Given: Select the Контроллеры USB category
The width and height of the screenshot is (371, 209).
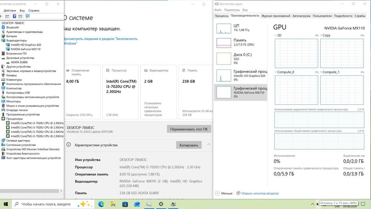Looking at the screenshot, I should tap(18, 93).
